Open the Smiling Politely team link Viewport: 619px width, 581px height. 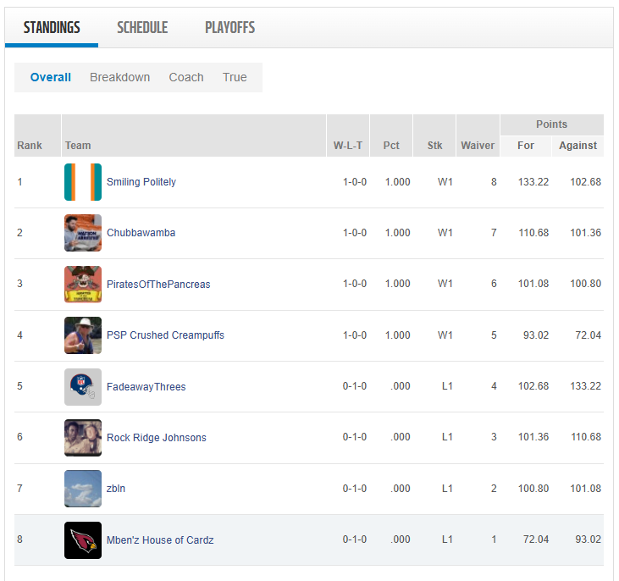tap(141, 182)
